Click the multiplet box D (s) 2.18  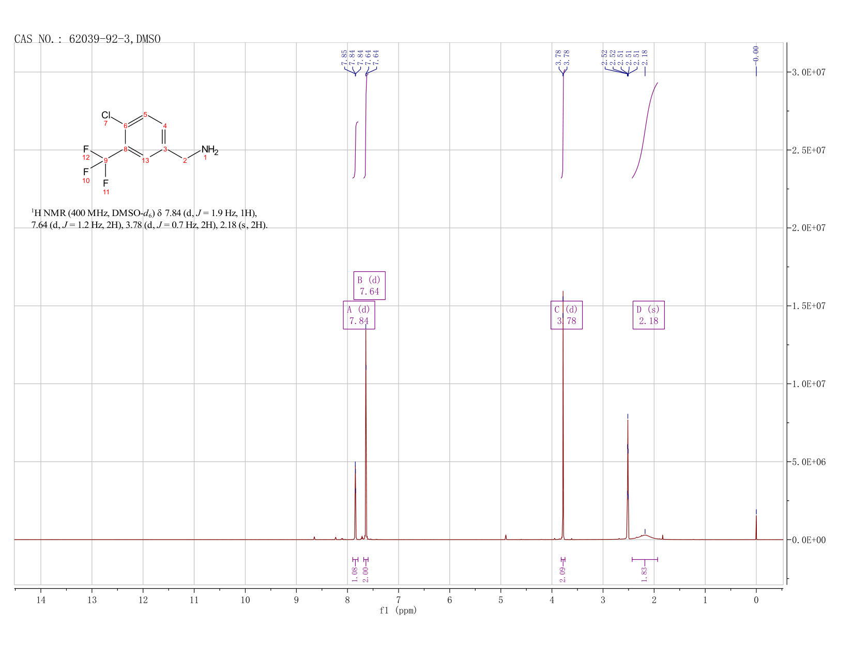click(648, 315)
